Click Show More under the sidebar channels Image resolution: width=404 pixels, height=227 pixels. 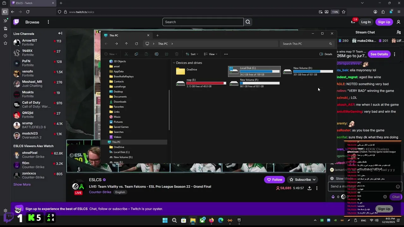22,184
